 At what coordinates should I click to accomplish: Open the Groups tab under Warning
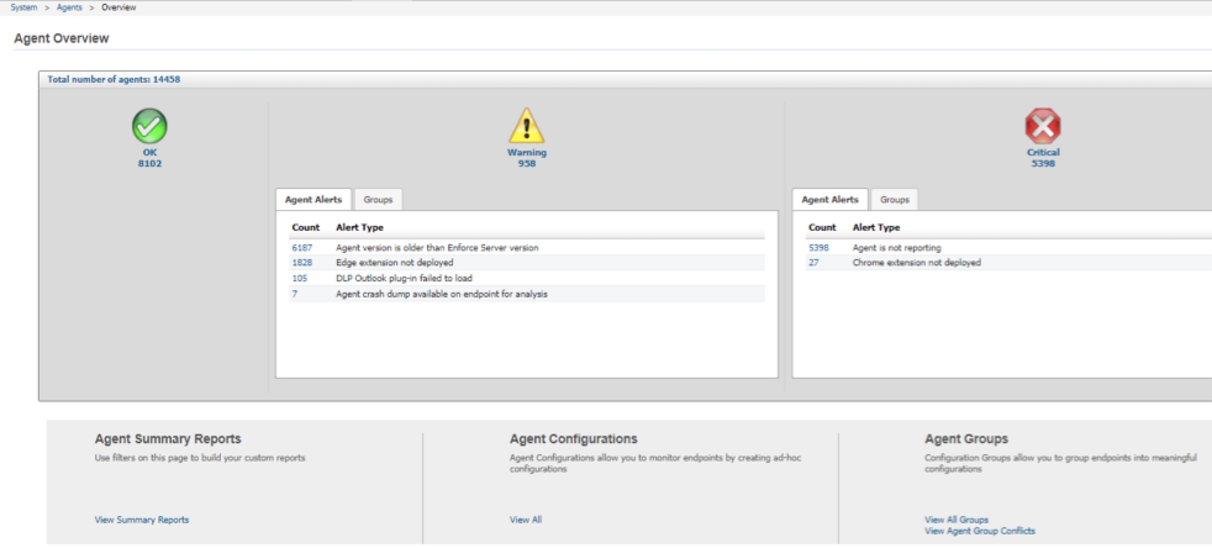pos(378,200)
